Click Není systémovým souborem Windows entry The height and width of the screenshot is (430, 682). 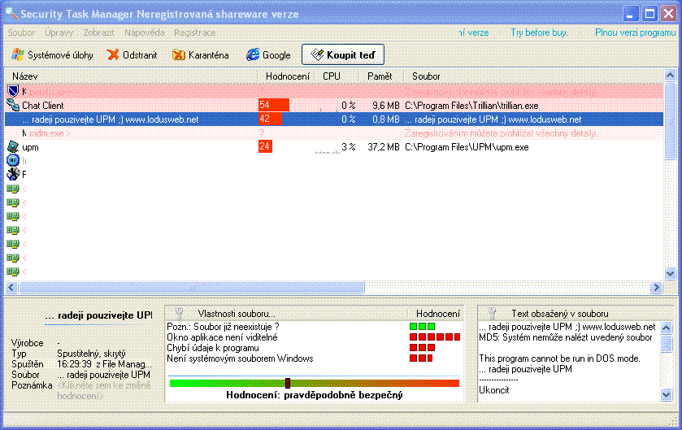[x=240, y=358]
